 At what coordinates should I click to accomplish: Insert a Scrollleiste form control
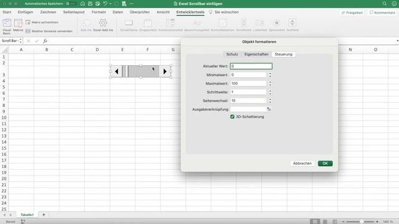244,26
